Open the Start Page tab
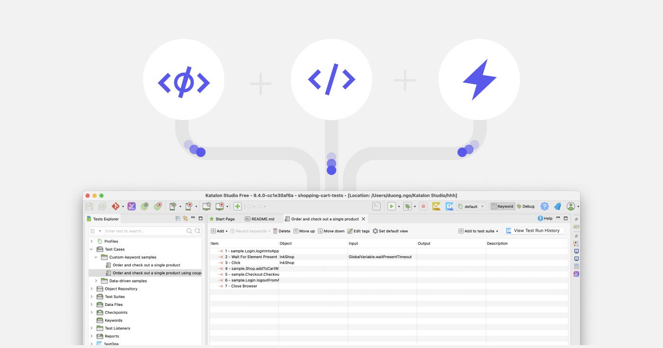The height and width of the screenshot is (348, 663). pos(225,218)
